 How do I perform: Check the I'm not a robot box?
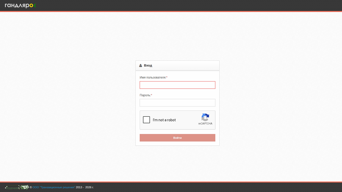(x=146, y=120)
